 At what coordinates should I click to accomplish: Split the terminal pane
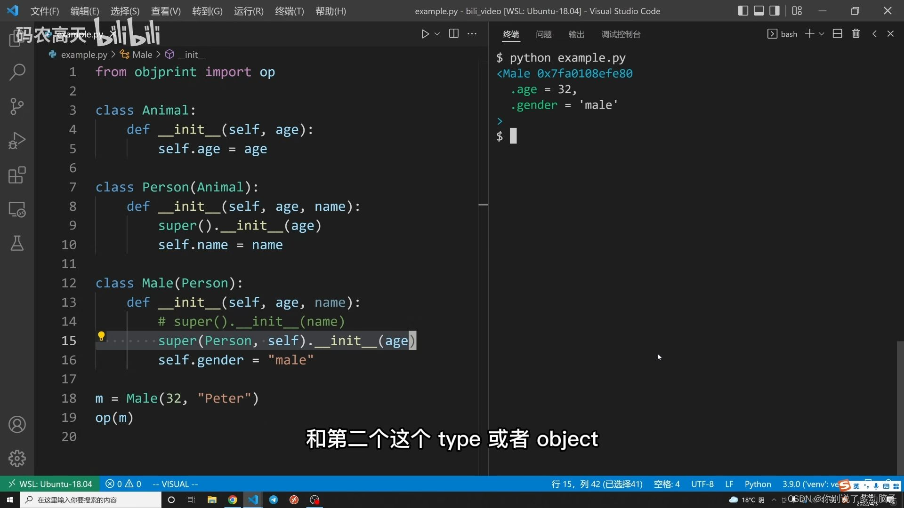(837, 34)
